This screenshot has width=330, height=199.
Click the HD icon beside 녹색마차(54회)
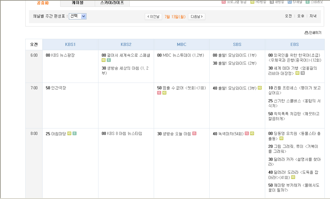[x=252, y=133]
